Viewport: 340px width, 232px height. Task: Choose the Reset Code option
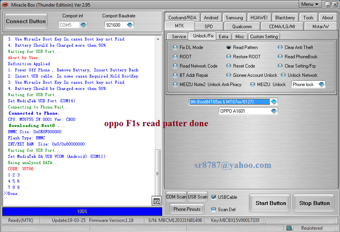(228, 66)
